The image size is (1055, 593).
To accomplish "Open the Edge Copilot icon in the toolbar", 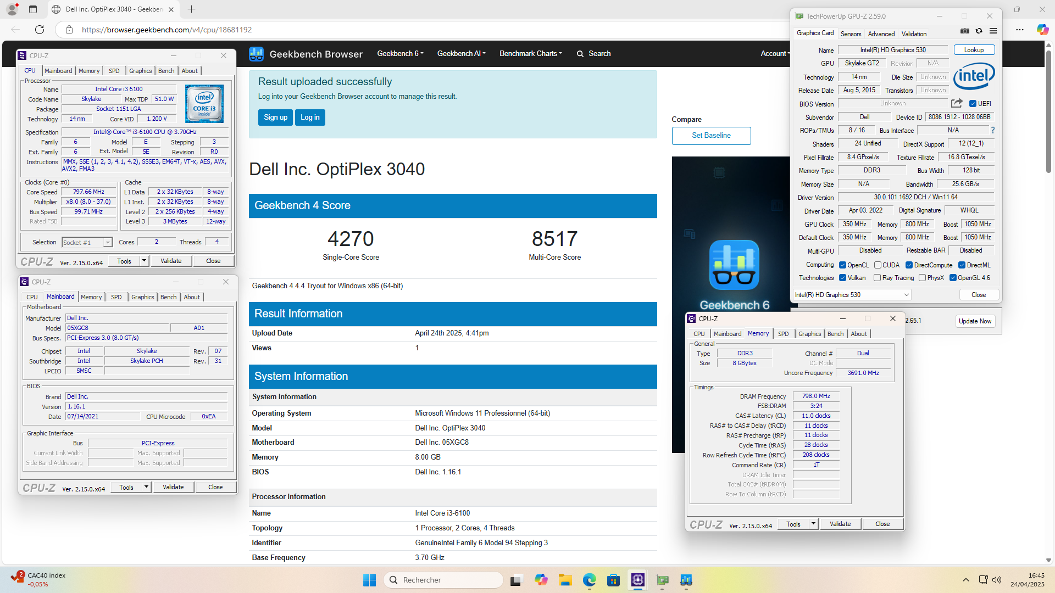I will [x=1042, y=30].
